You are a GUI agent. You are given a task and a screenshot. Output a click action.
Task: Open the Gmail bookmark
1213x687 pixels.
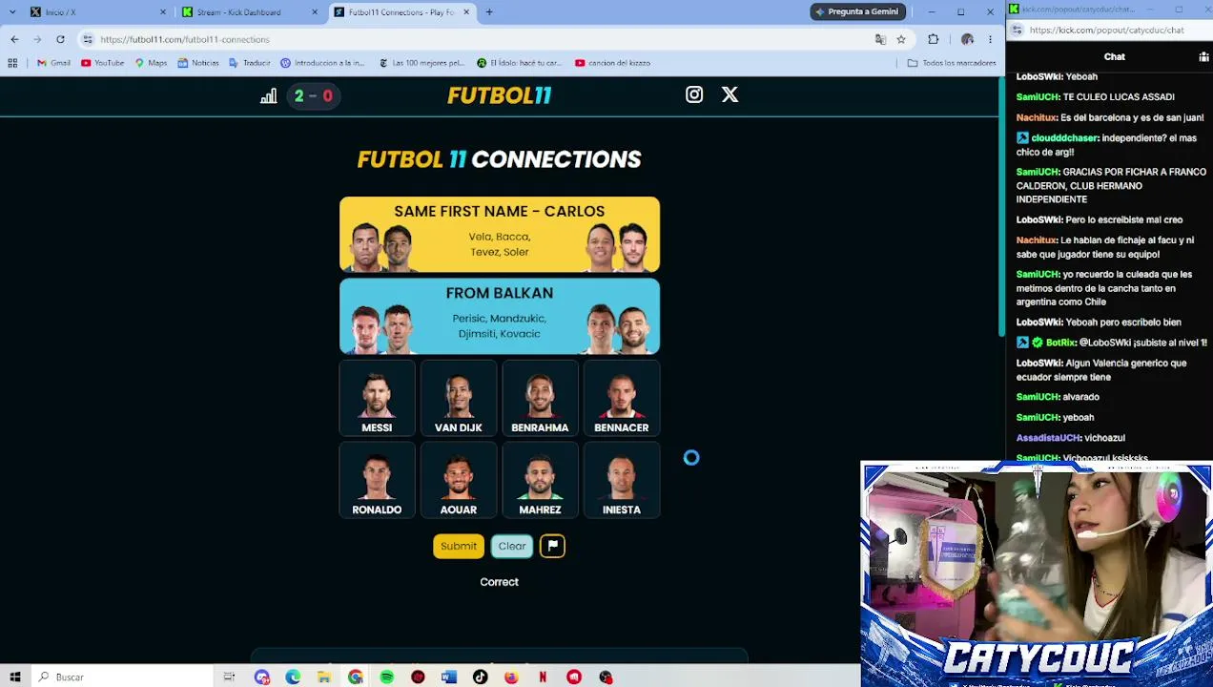[53, 63]
